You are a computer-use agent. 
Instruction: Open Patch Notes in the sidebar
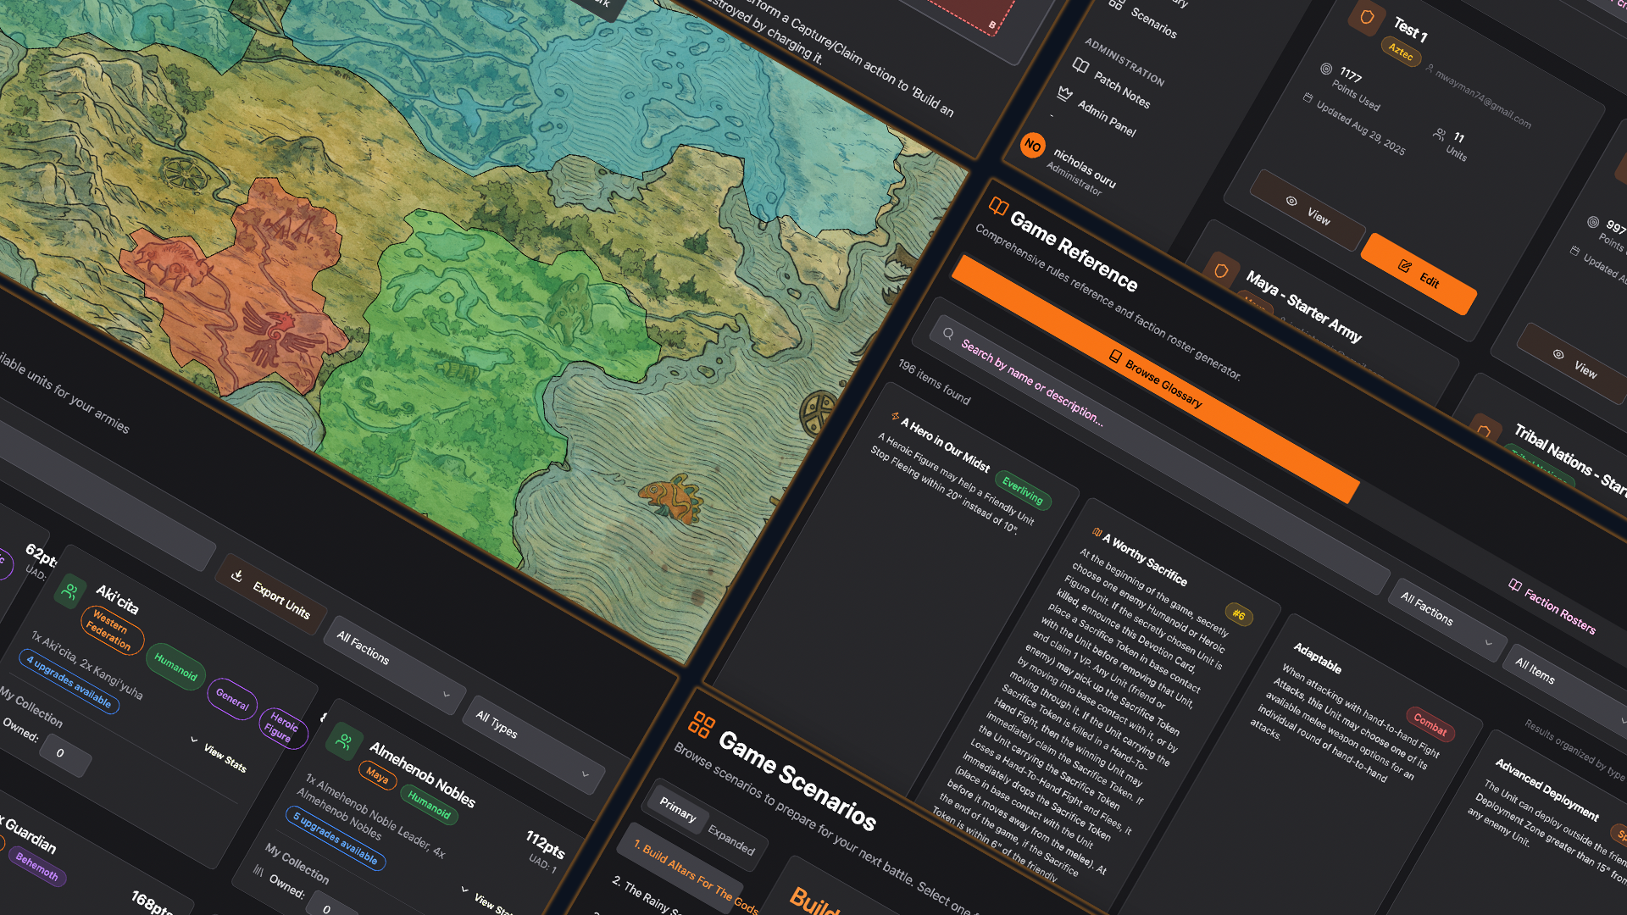click(1112, 83)
